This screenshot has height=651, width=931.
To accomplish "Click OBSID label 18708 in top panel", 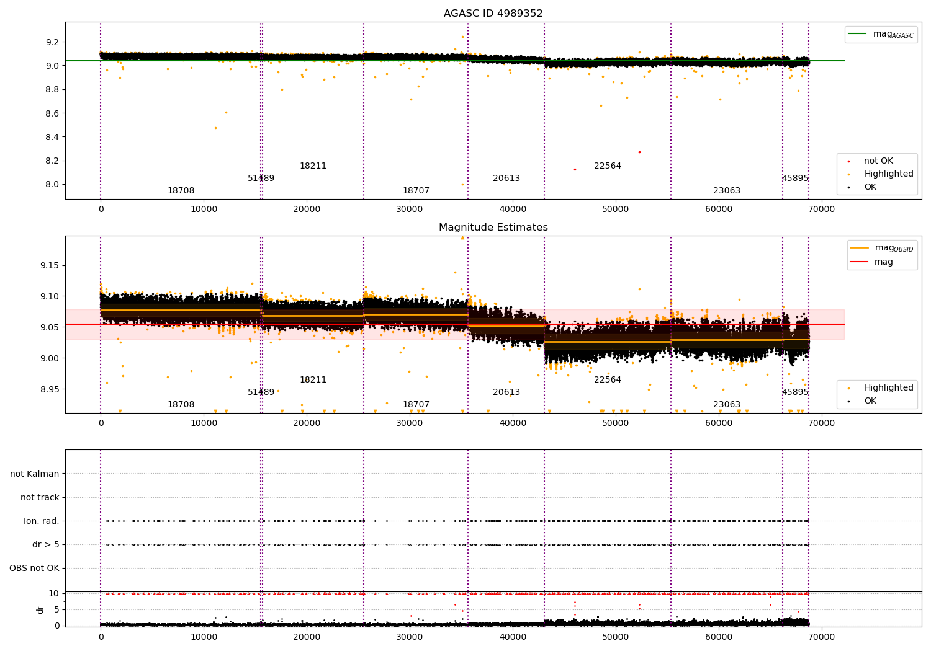I will [x=181, y=191].
